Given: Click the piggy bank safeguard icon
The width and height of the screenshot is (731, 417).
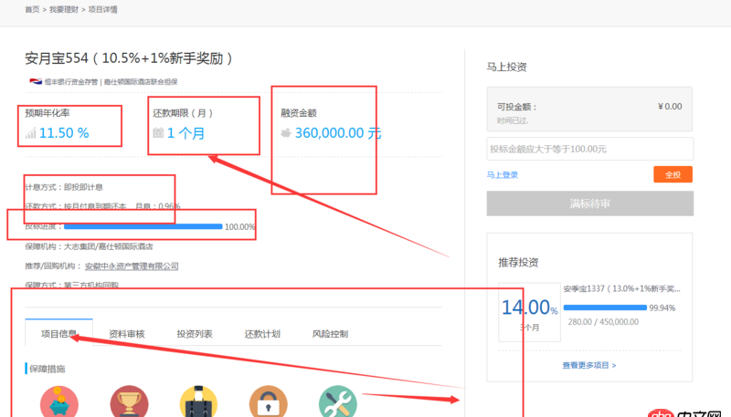Looking at the screenshot, I should click(x=59, y=401).
